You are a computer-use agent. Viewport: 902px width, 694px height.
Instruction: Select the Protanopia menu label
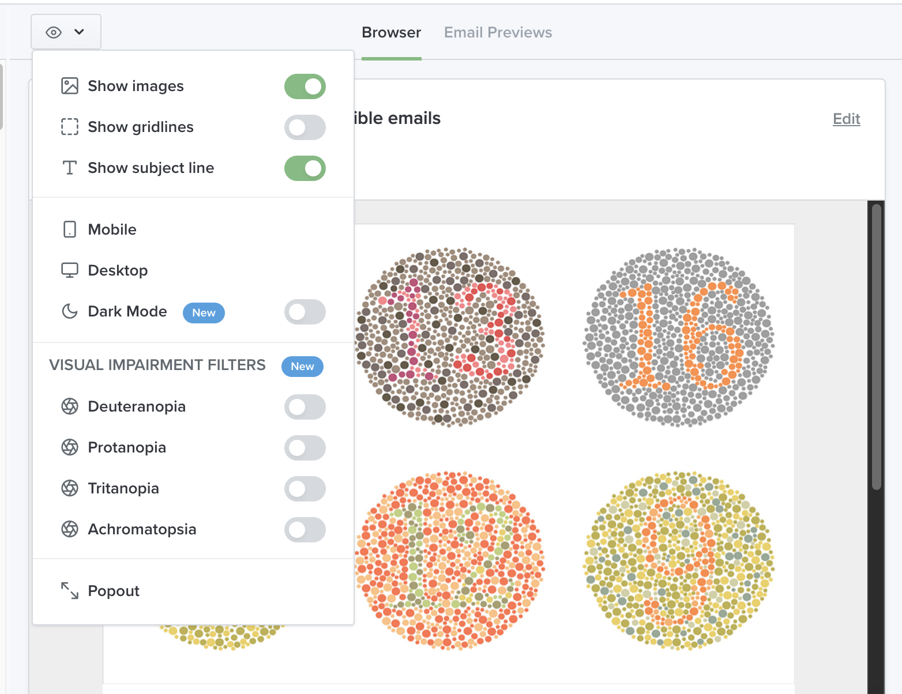(x=127, y=447)
